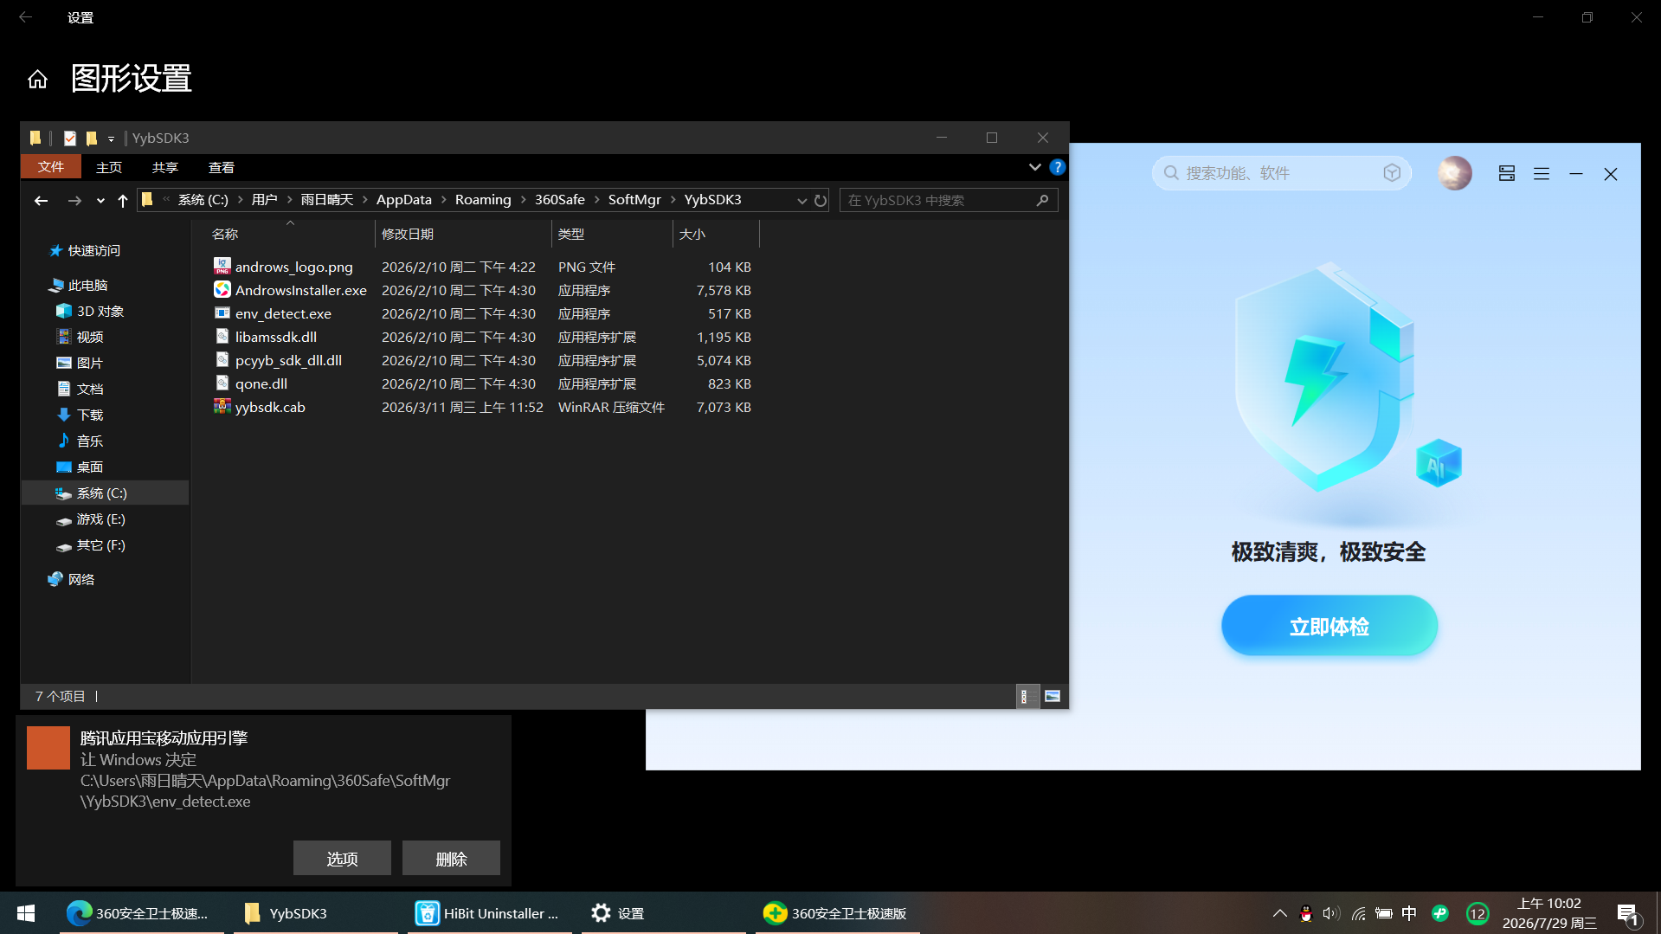Open the input method 中 tray indicator
Viewport: 1661px width, 934px height.
(1409, 913)
